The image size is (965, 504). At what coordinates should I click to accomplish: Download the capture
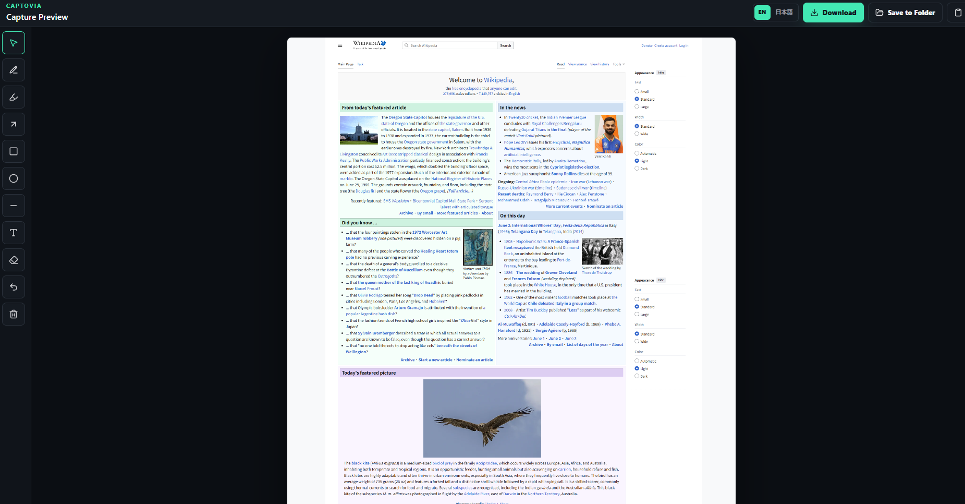coord(833,13)
